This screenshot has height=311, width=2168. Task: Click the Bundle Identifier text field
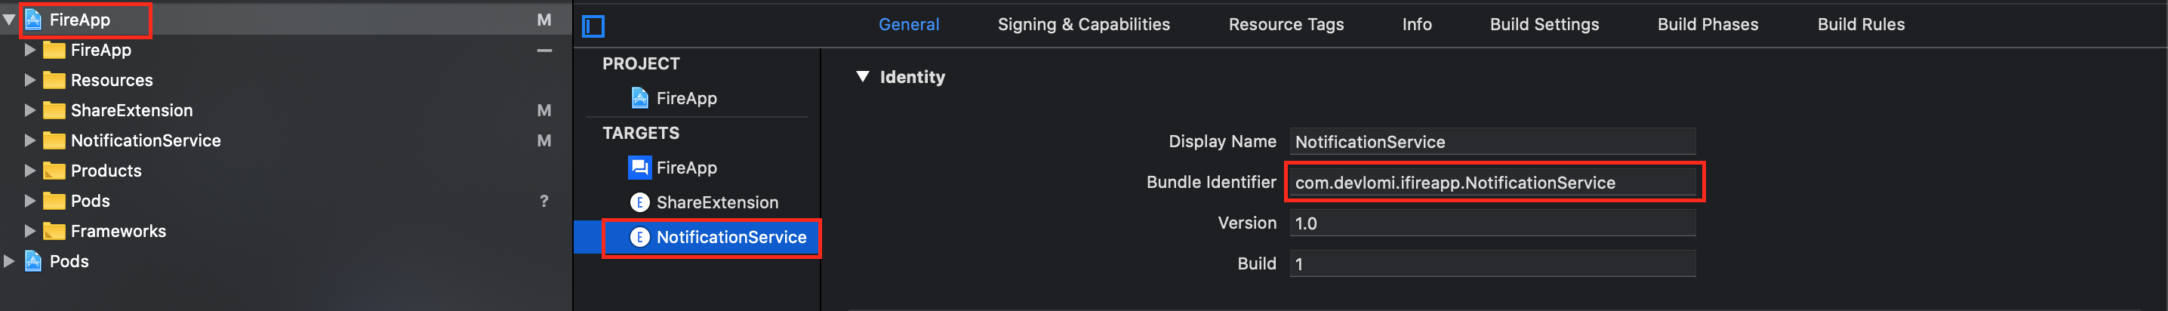coord(1492,183)
